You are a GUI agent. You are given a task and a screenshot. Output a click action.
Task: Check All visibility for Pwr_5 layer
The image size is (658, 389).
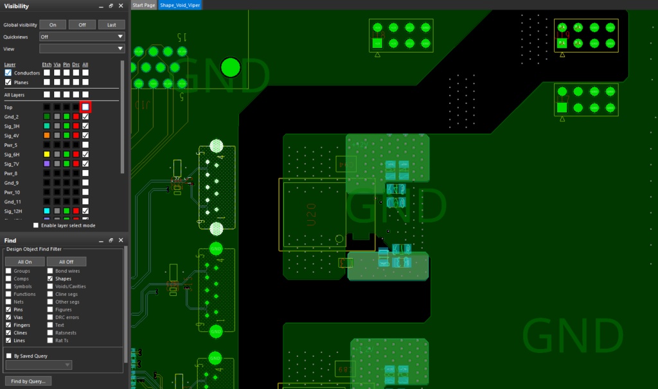pos(85,144)
